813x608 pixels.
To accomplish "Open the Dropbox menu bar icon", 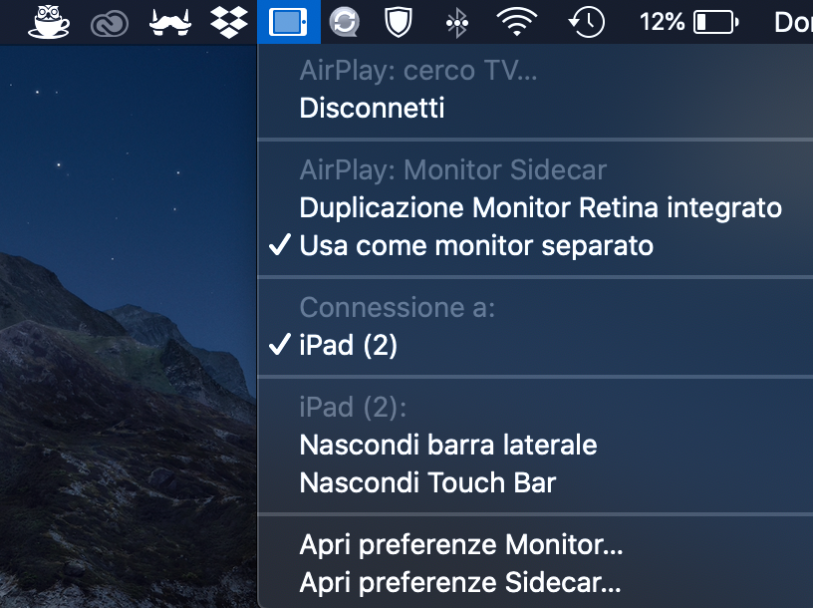I will point(229,22).
